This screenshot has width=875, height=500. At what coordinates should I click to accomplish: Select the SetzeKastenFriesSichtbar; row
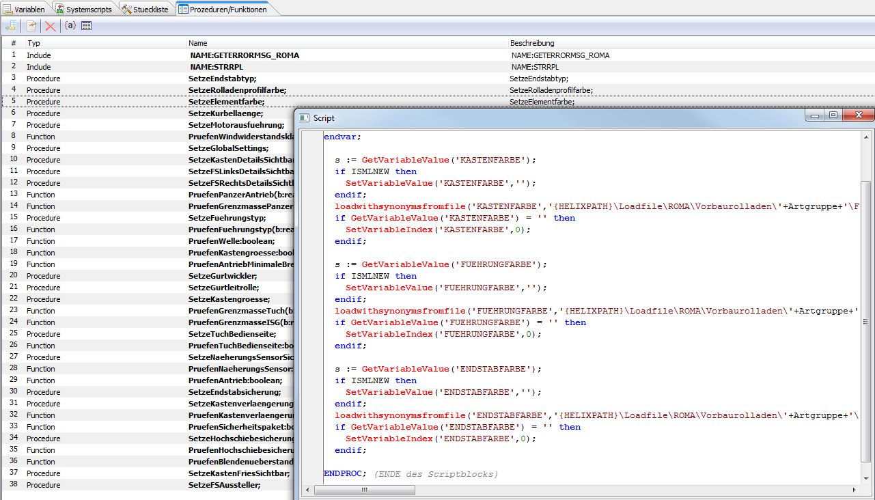[239, 473]
